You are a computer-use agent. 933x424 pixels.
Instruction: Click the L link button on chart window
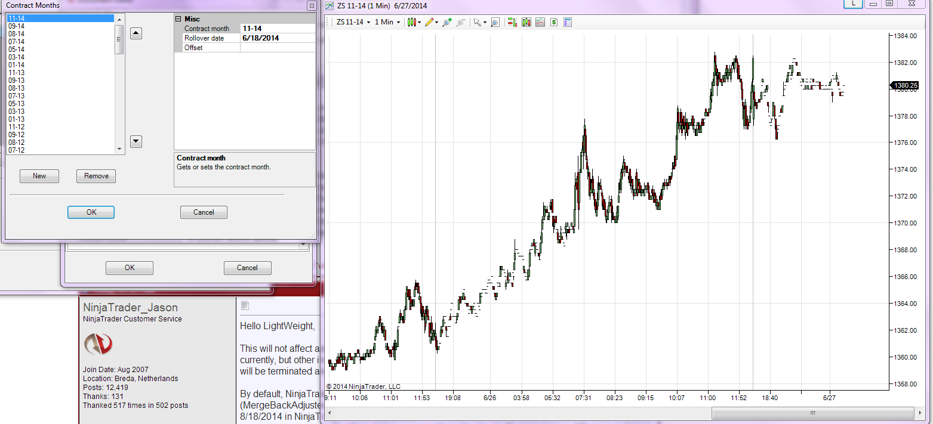point(854,4)
